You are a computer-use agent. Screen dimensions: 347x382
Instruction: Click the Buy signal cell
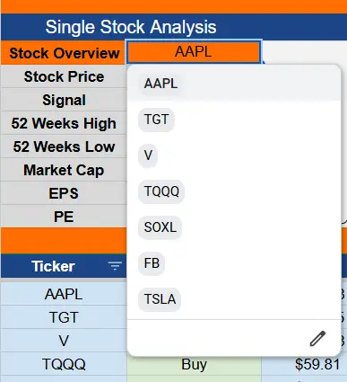194,364
